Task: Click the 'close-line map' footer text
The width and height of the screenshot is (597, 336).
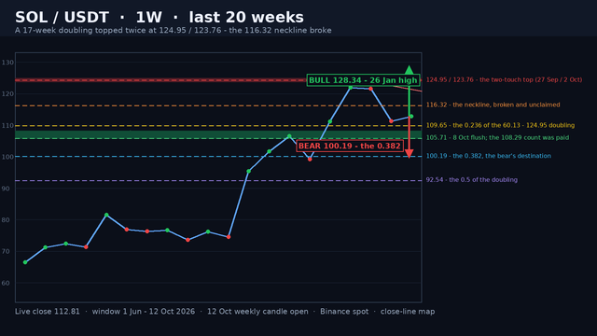Action: (408, 312)
